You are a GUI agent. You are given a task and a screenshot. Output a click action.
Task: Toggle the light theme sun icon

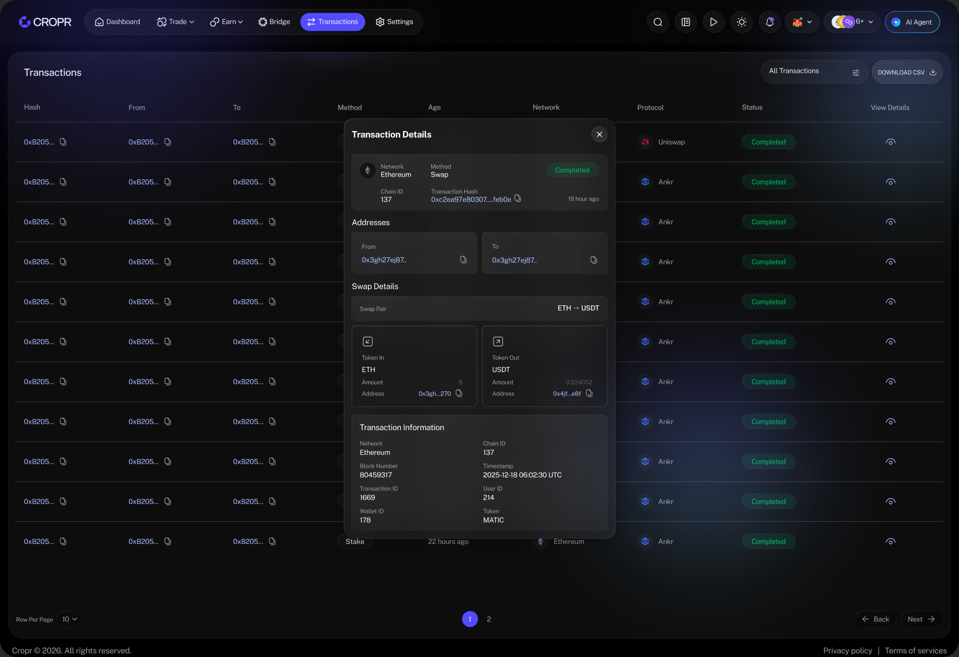point(742,22)
